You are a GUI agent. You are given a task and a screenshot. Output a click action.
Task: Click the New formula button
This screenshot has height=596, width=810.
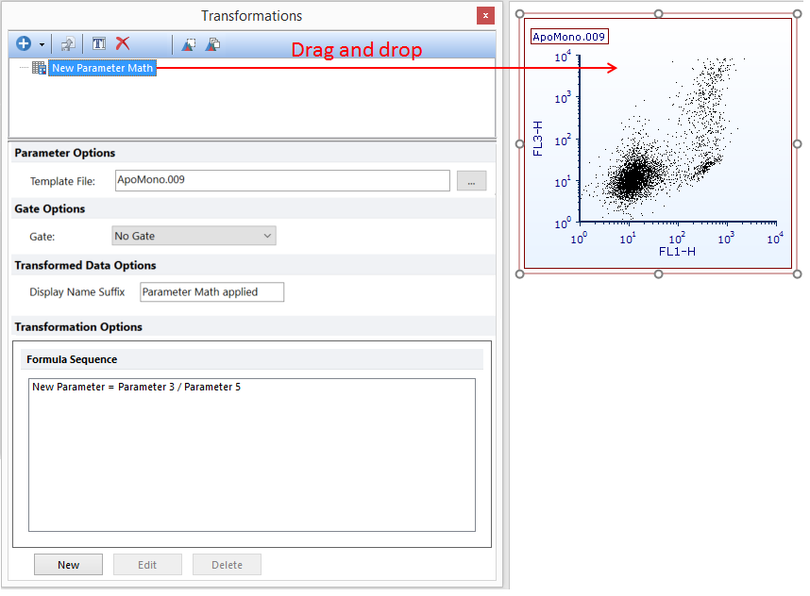pyautogui.click(x=68, y=565)
